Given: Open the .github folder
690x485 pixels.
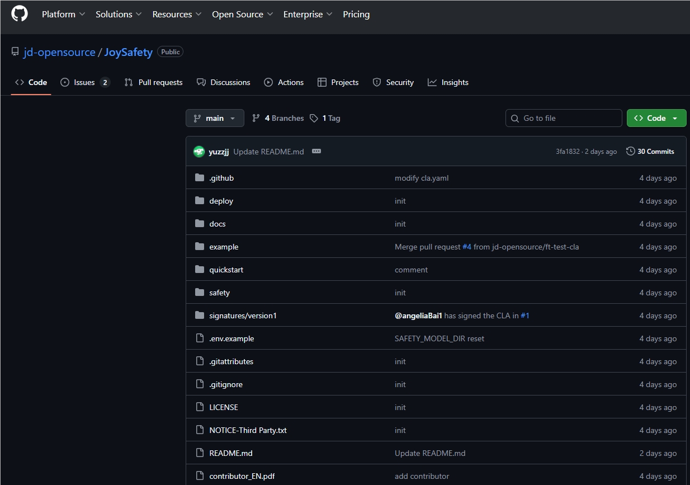Looking at the screenshot, I should 221,178.
